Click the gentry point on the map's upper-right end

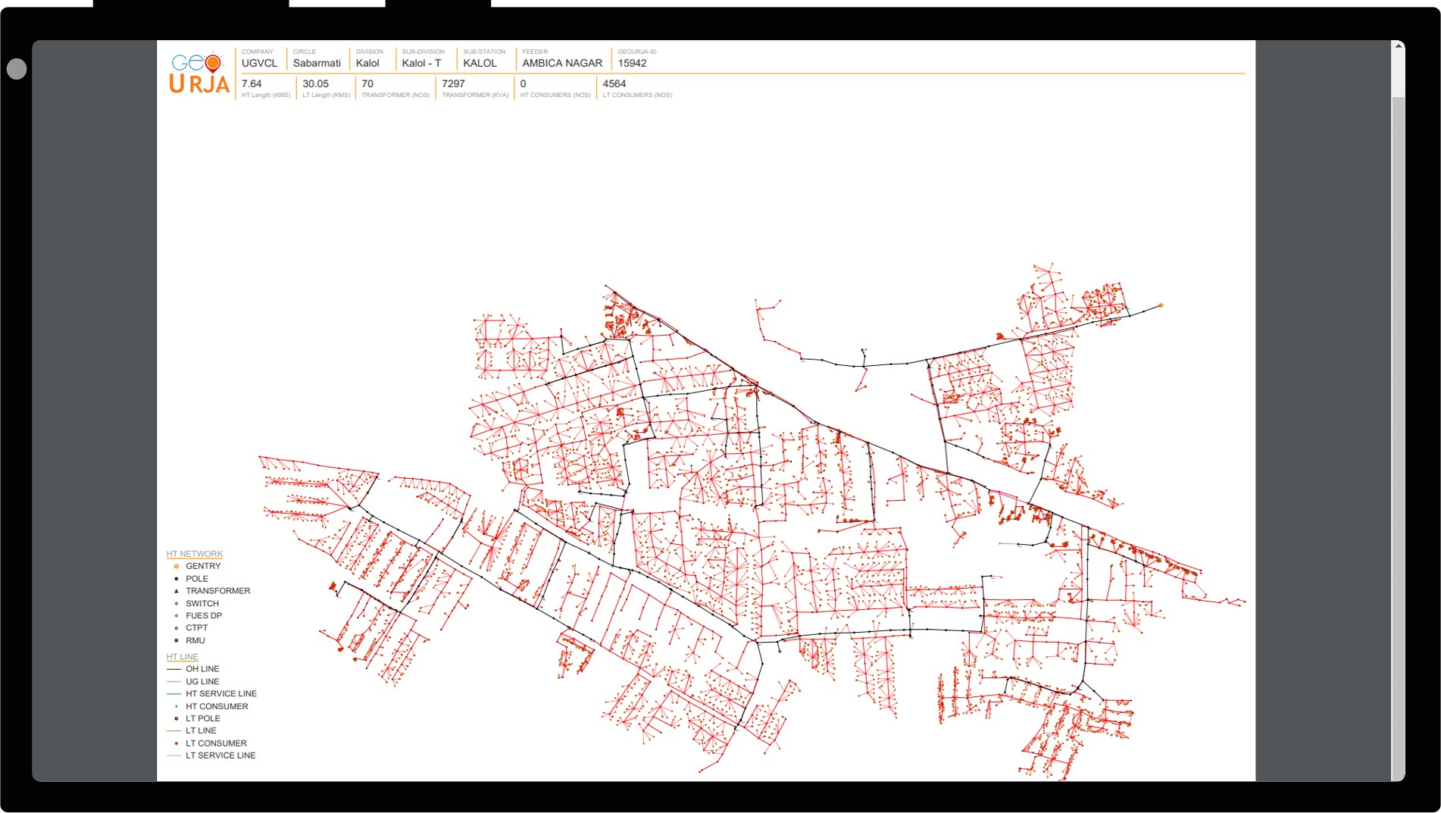coord(1161,305)
